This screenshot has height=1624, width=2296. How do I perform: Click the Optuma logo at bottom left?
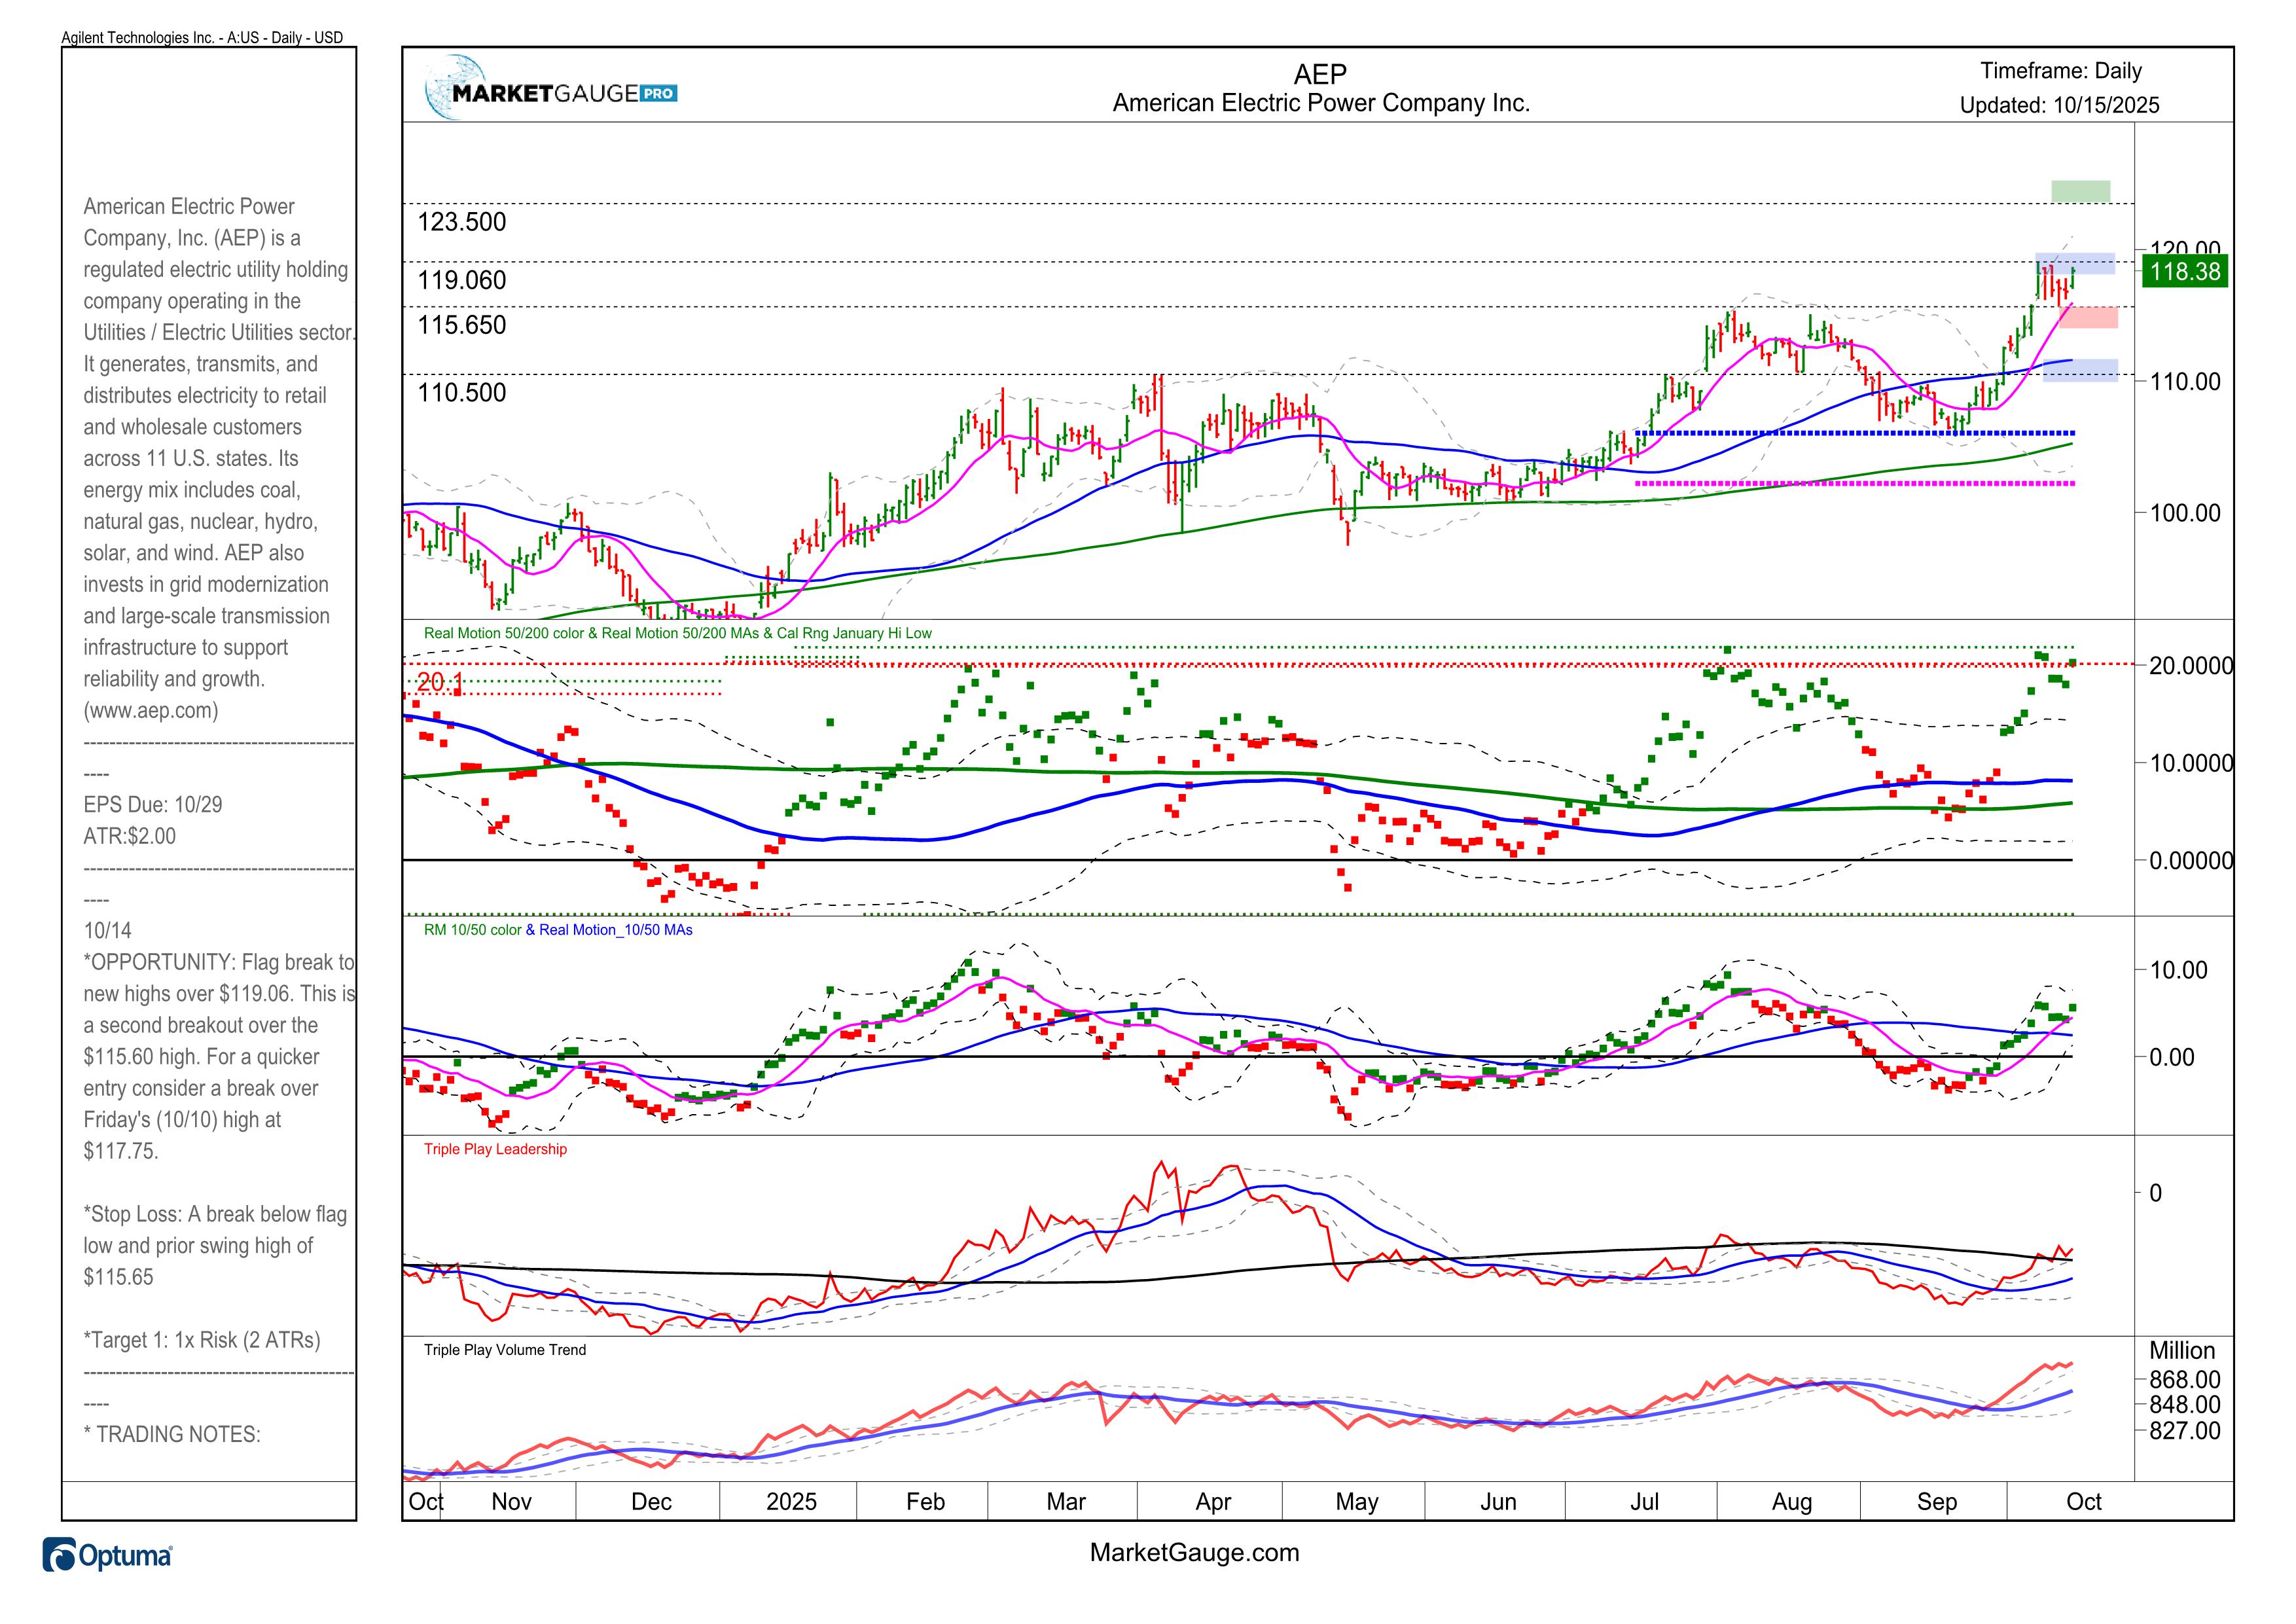click(107, 1556)
